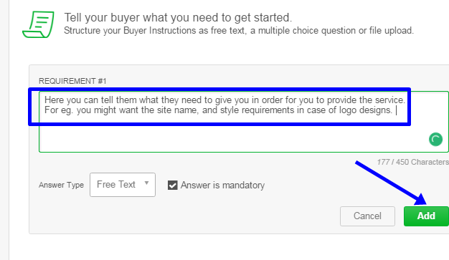Click the blue arrow annotation pointing to Add

[391, 183]
